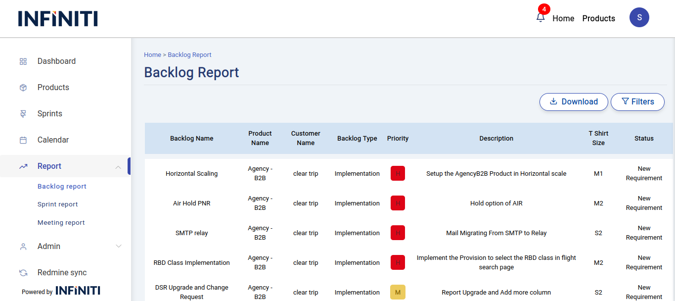Click Products in the top navigation

coord(598,18)
